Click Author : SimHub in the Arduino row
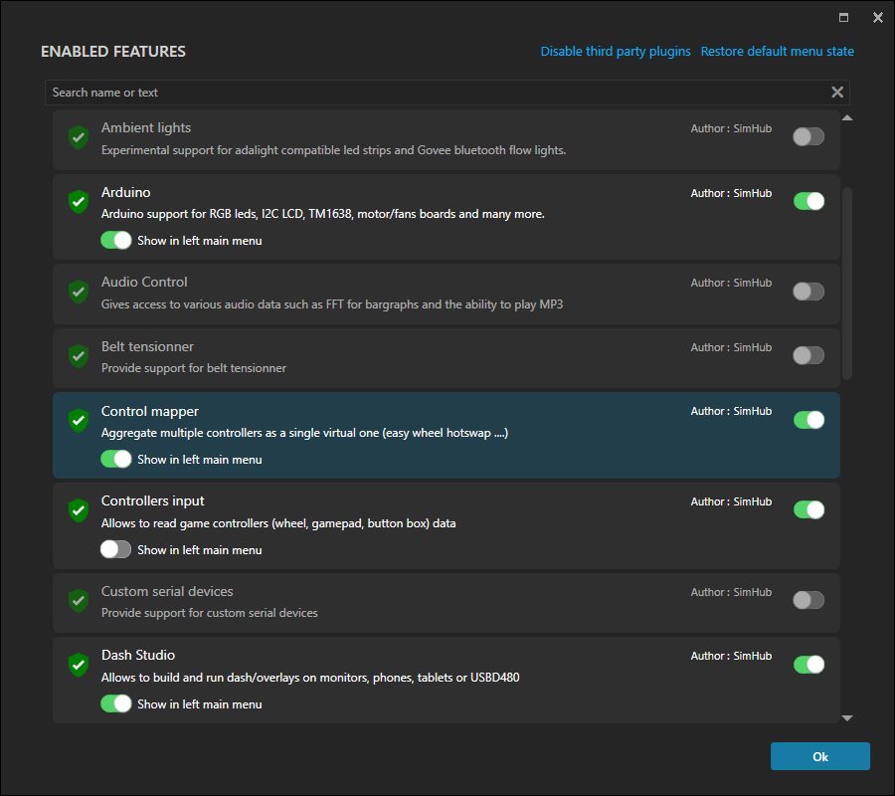 coord(731,193)
